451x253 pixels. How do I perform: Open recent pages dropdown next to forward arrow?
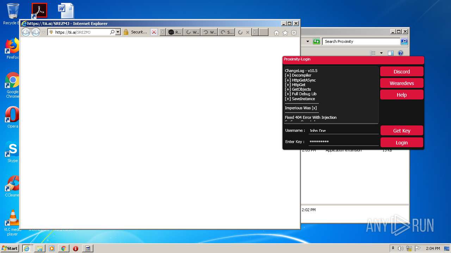(x=43, y=32)
